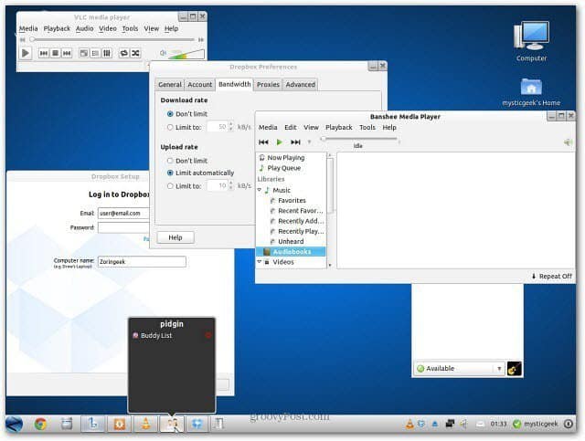Click Banshee next track button

click(295, 142)
